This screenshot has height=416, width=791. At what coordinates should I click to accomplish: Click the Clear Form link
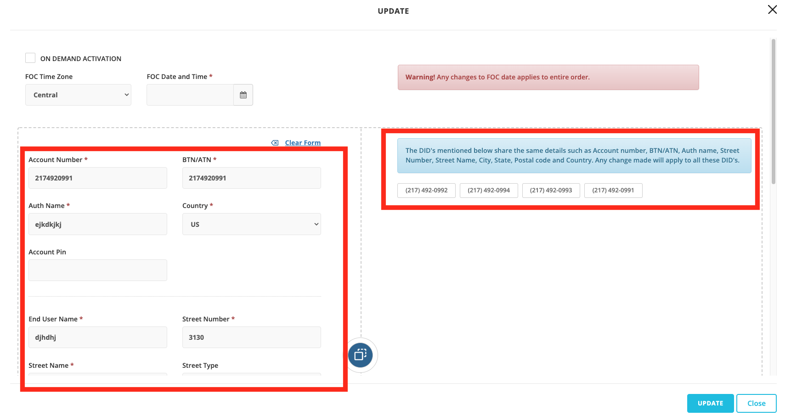303,143
